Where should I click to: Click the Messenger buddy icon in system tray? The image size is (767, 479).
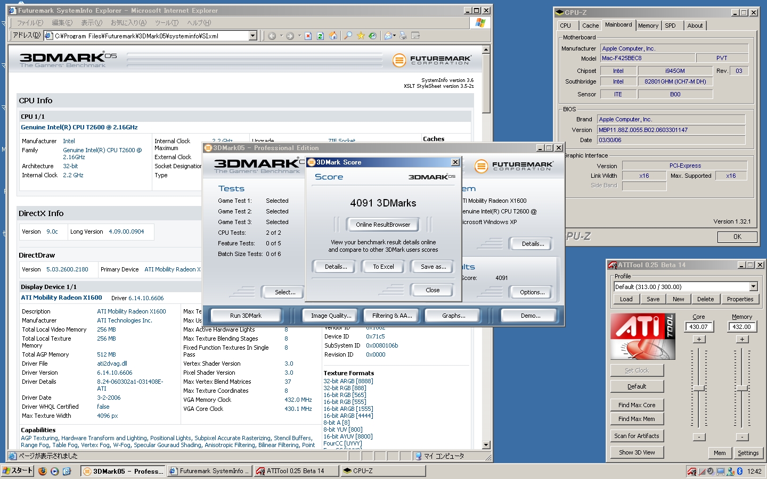point(731,471)
